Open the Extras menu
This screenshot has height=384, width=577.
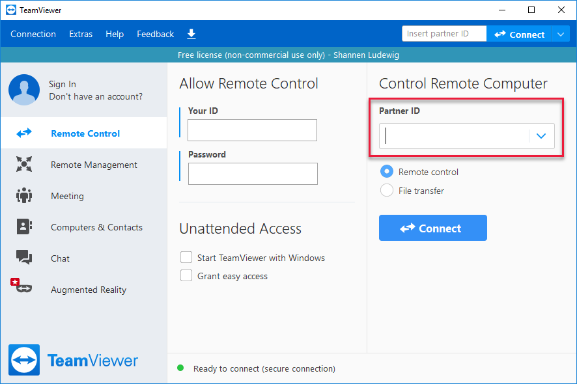(x=81, y=34)
